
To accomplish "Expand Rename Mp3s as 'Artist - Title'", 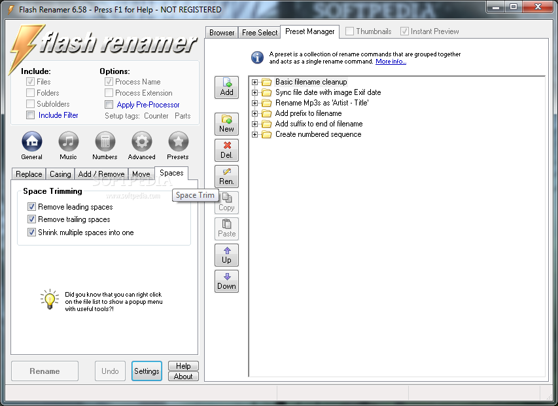I will 254,103.
